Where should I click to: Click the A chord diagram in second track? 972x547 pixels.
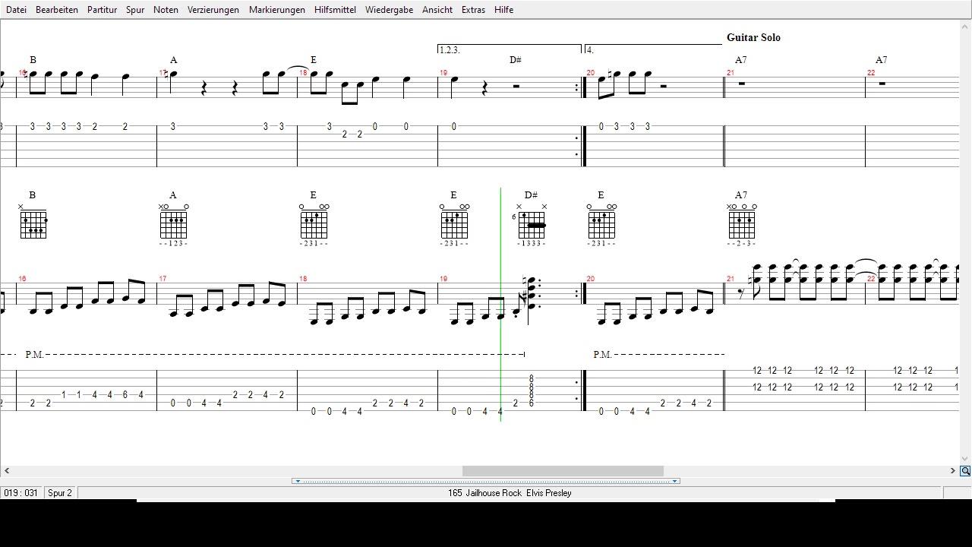coord(173,225)
